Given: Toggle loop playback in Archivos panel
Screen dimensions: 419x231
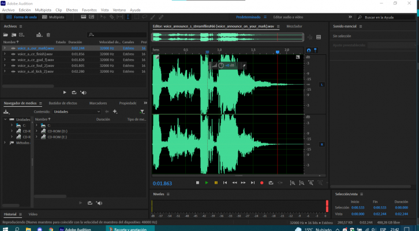Looking at the screenshot, I should coord(74,92).
